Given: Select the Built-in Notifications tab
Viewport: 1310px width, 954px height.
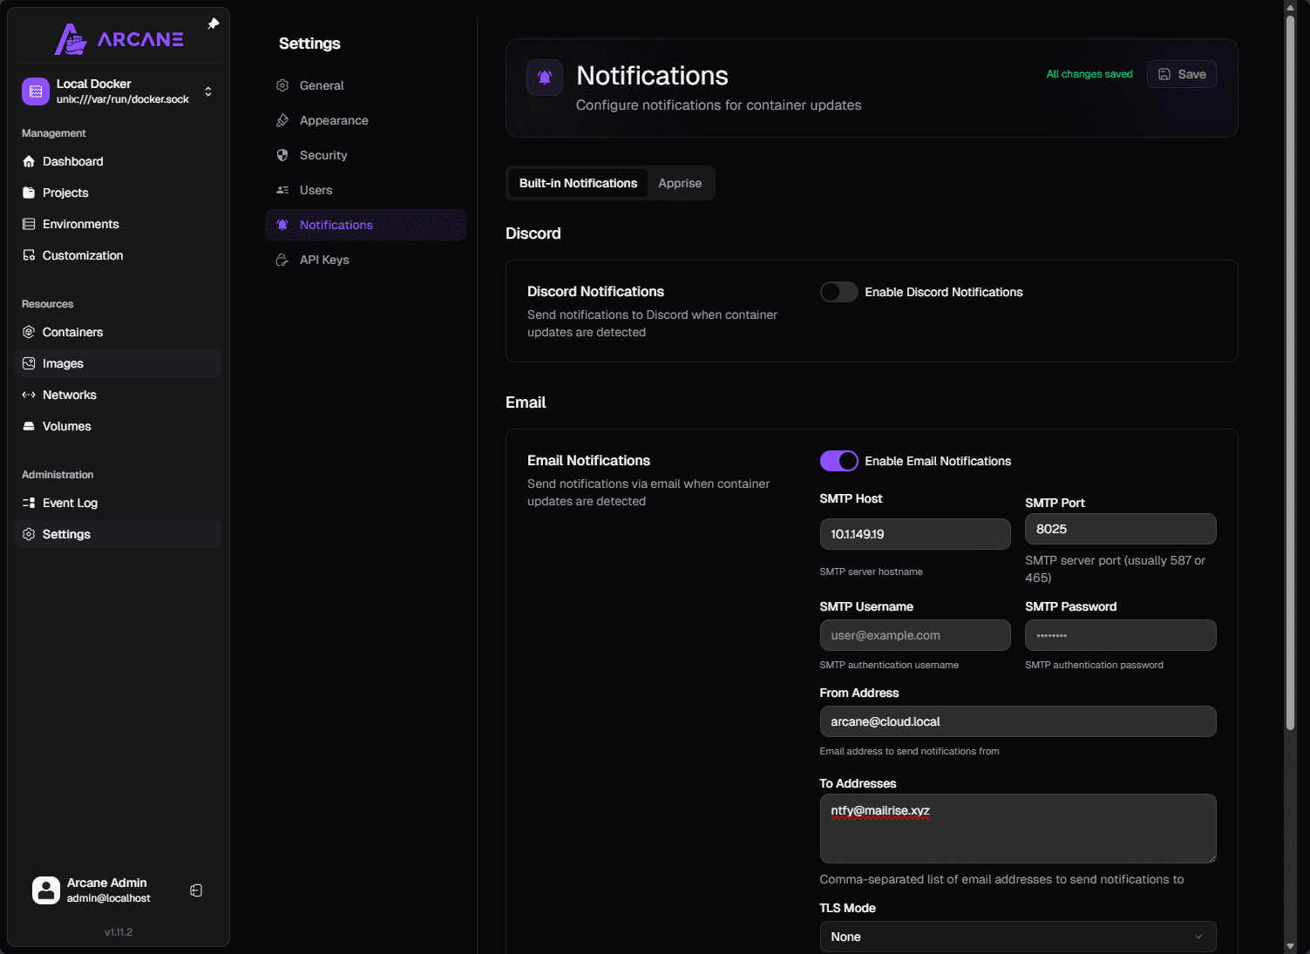Looking at the screenshot, I should 577,183.
